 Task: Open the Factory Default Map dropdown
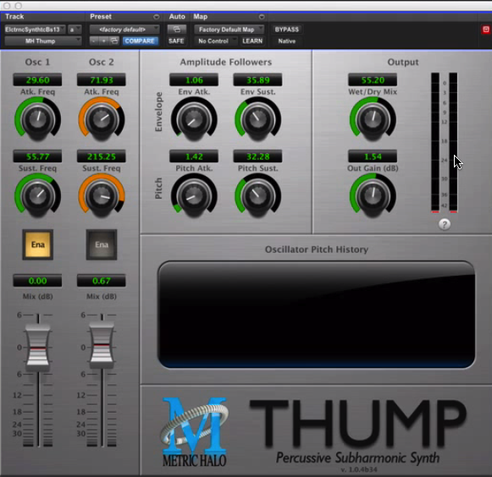(x=229, y=30)
